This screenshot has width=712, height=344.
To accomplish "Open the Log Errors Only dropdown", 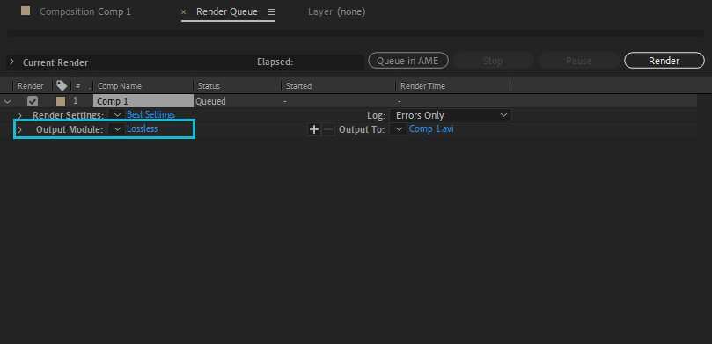I will click(x=451, y=115).
